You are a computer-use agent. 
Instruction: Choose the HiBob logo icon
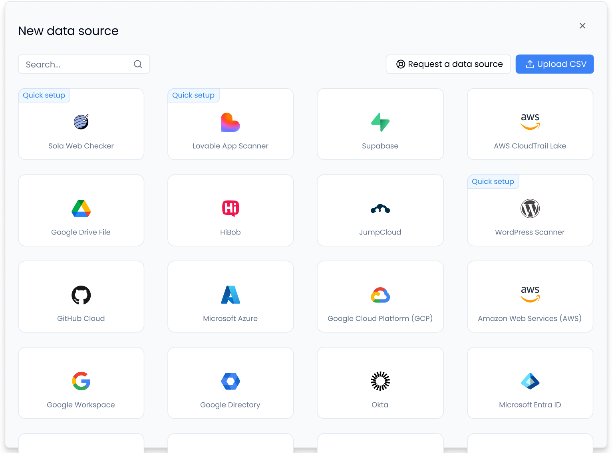pos(230,208)
